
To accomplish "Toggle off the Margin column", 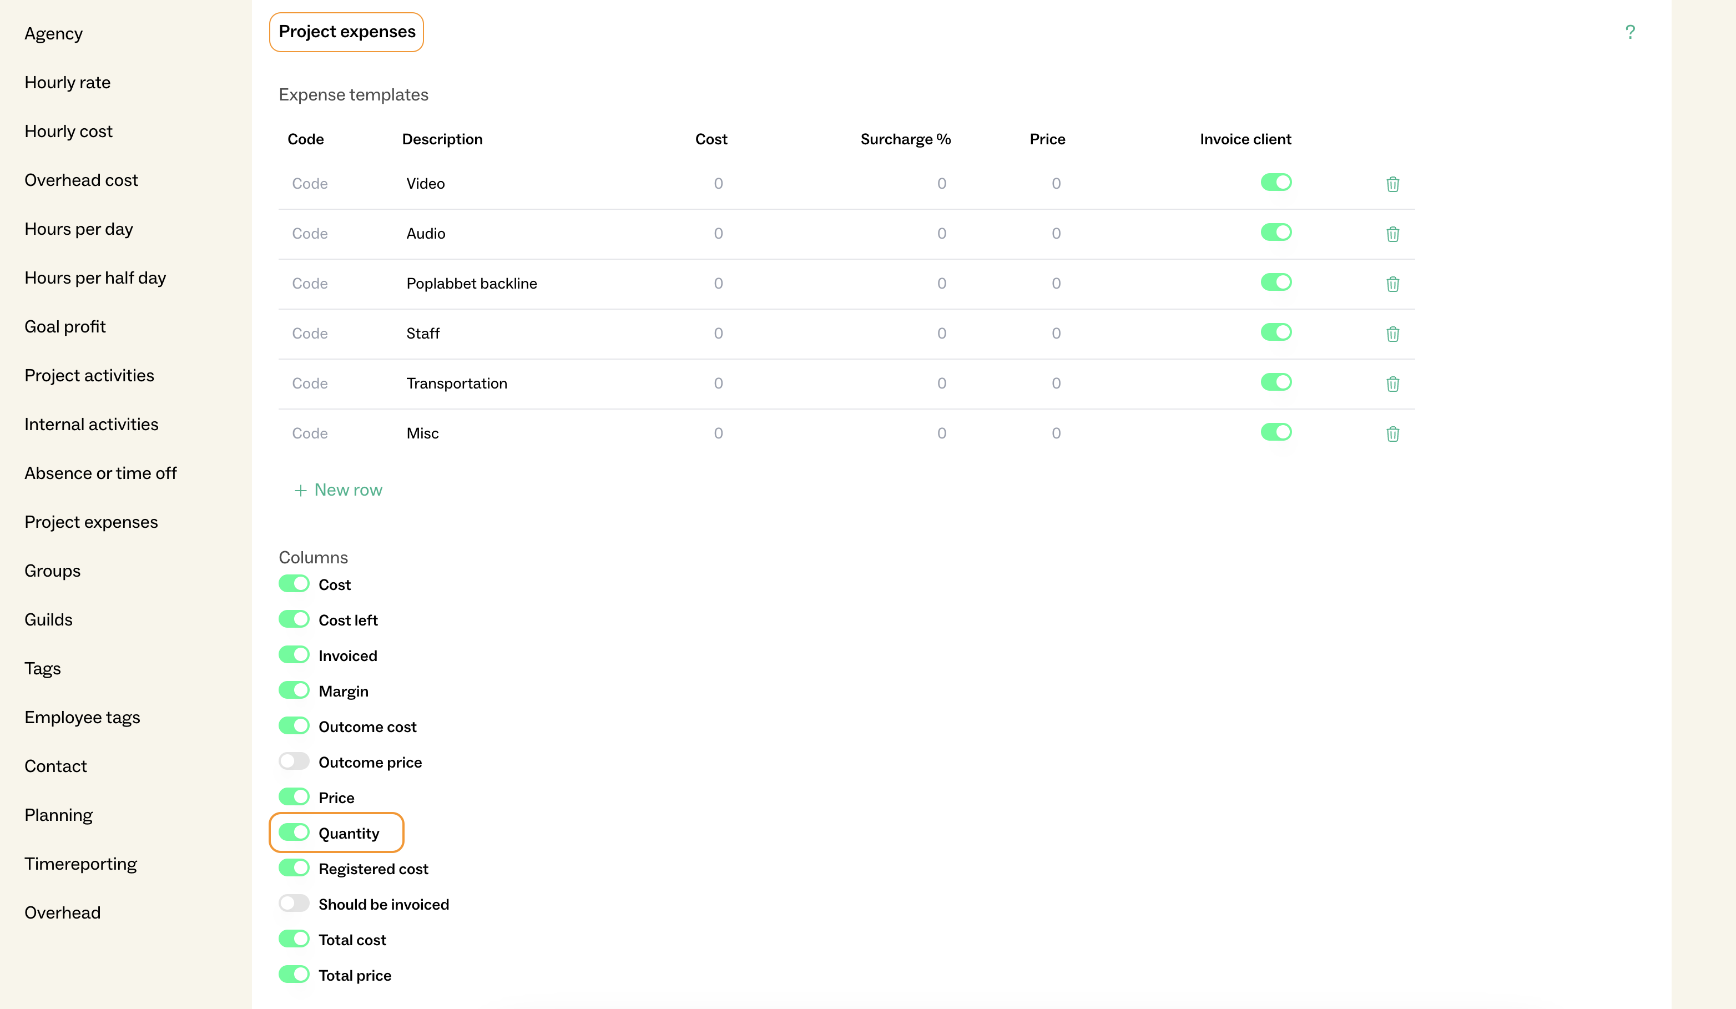I will [x=294, y=690].
